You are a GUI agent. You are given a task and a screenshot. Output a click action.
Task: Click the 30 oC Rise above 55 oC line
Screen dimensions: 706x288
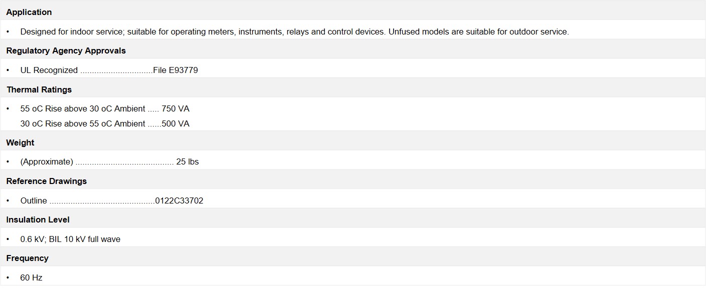[x=105, y=123]
